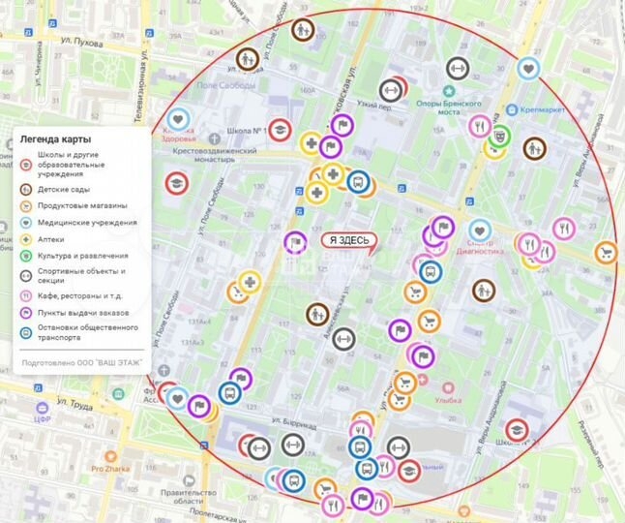
Task: Open the school marker beside Школа №1
Action: pyautogui.click(x=280, y=130)
